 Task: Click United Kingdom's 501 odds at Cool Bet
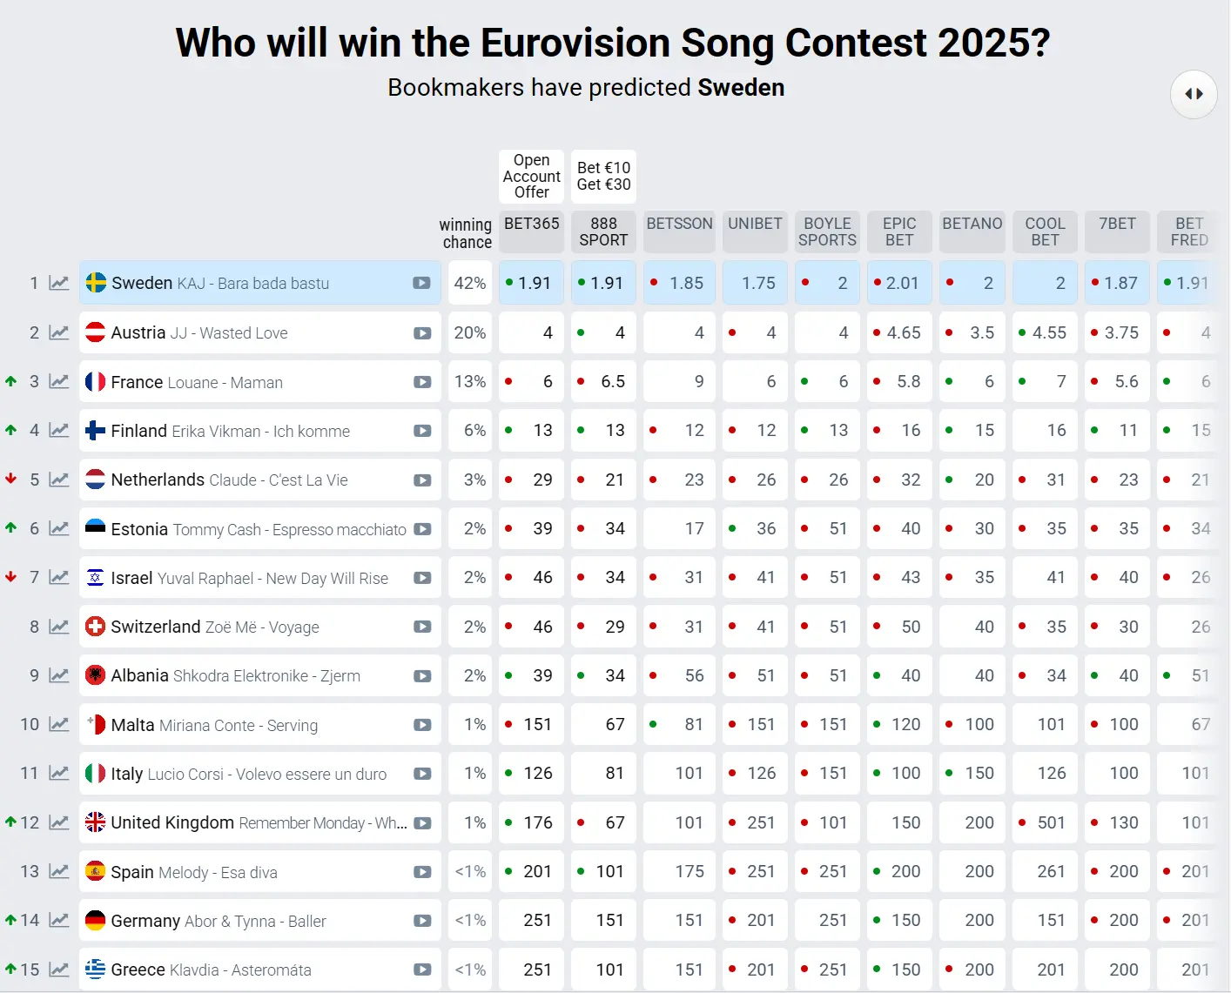click(1045, 822)
